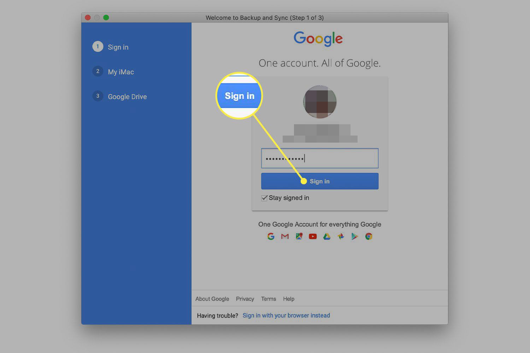Click the "Having trouble?" text
Viewport: 530px width, 353px height.
point(218,316)
